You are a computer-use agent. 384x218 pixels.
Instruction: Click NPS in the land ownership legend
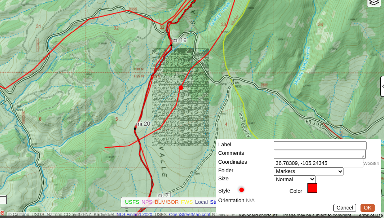pos(147,202)
